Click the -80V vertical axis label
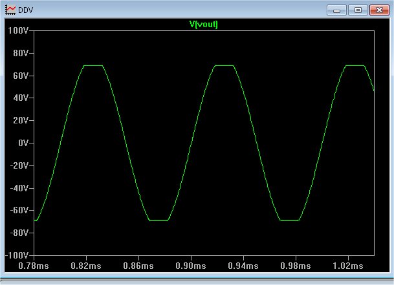 click(19, 233)
